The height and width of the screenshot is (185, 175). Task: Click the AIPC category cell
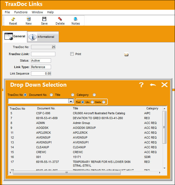pos(147,113)
